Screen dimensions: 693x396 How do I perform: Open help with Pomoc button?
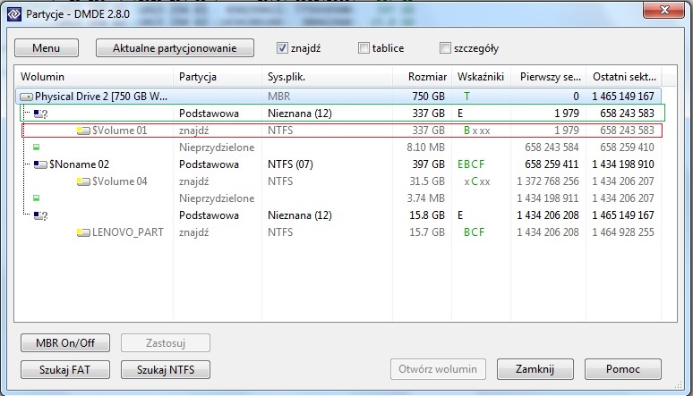tap(623, 368)
